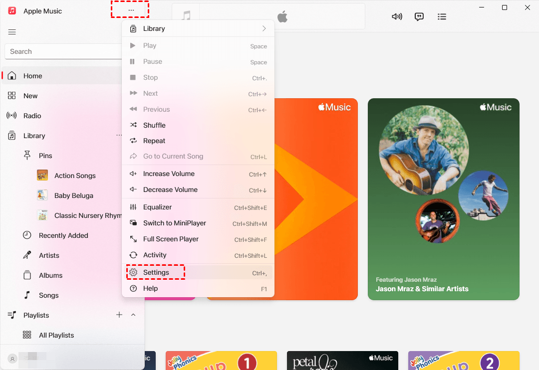Open the Activity window

[198, 255]
